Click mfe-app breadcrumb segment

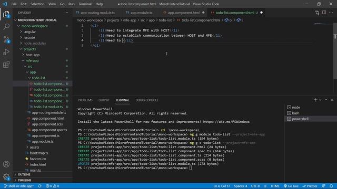pos(130,20)
